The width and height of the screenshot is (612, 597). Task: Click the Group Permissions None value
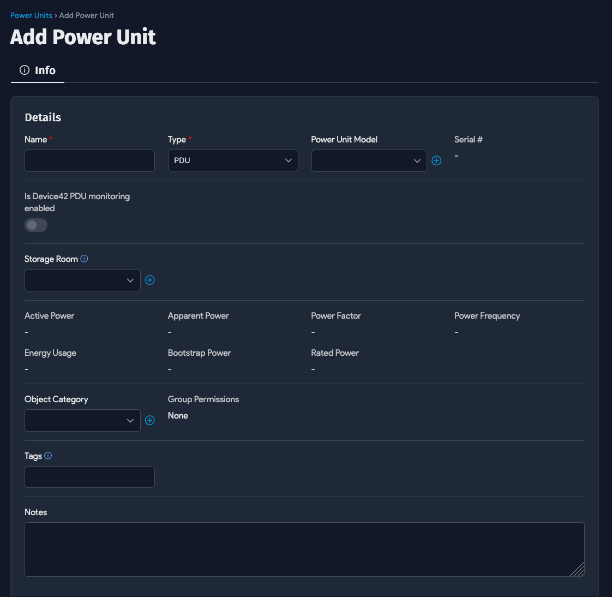(x=178, y=415)
